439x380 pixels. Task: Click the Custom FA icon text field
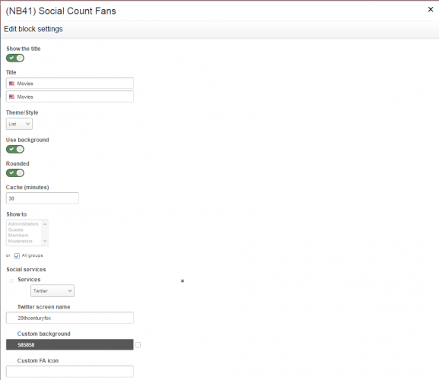(70, 372)
